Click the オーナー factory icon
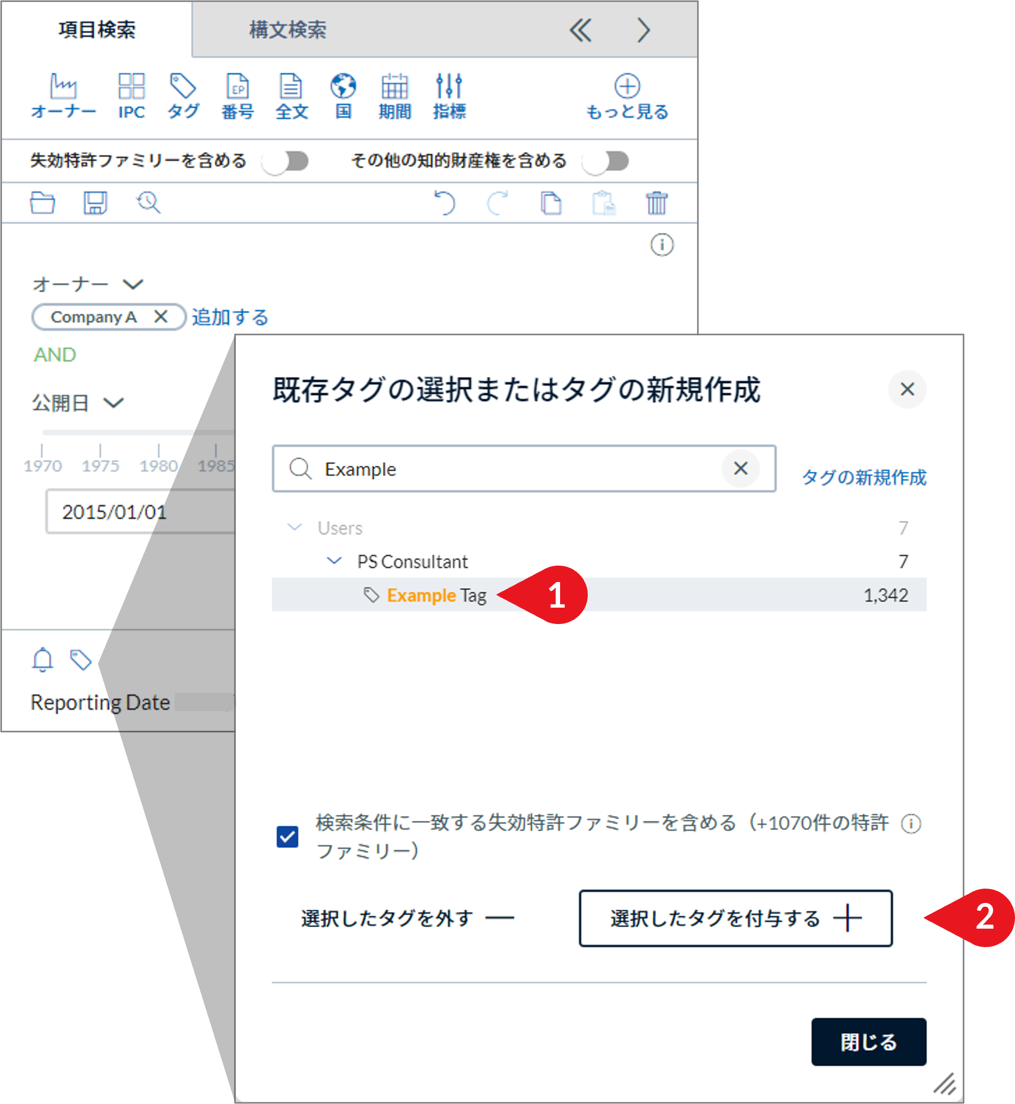 point(64,87)
